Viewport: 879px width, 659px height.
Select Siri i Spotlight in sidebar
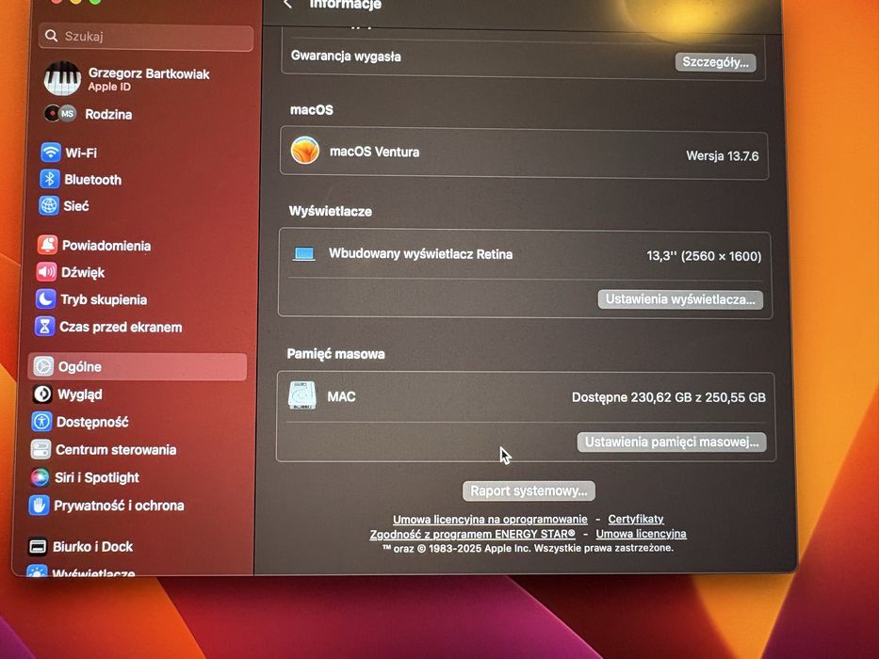tap(85, 477)
